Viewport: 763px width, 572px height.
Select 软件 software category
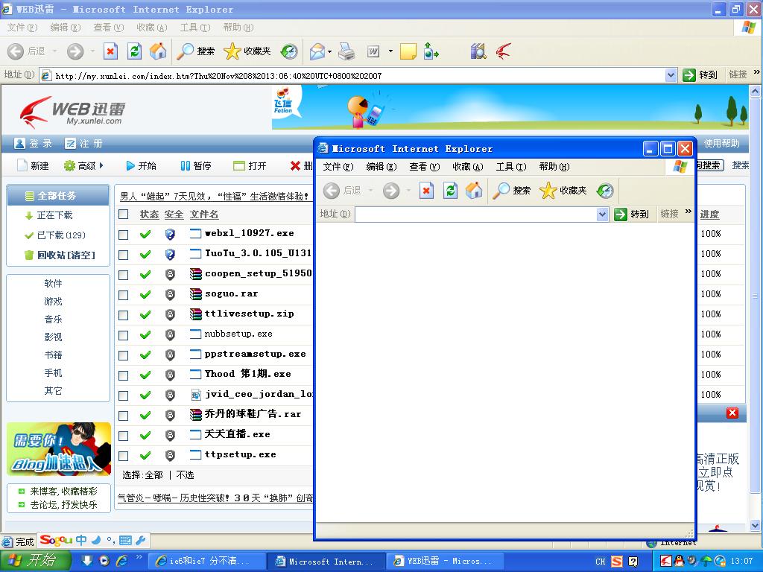pyautogui.click(x=53, y=284)
